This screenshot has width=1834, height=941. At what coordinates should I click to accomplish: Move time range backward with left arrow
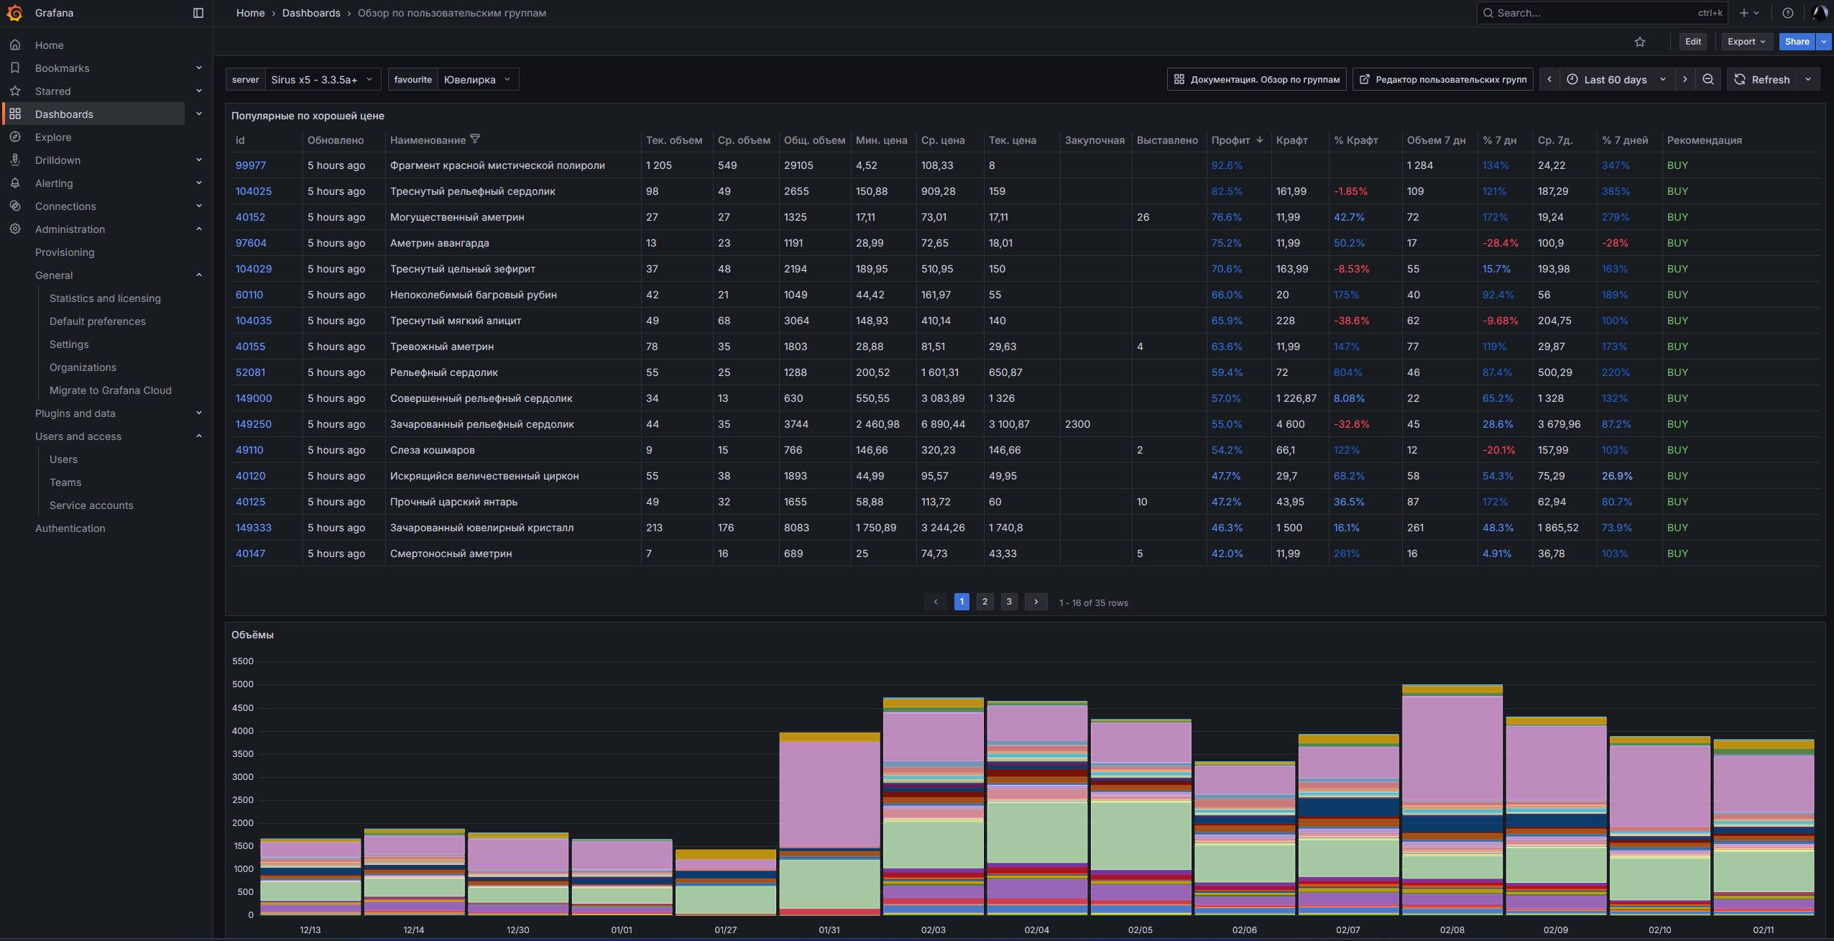(1549, 79)
